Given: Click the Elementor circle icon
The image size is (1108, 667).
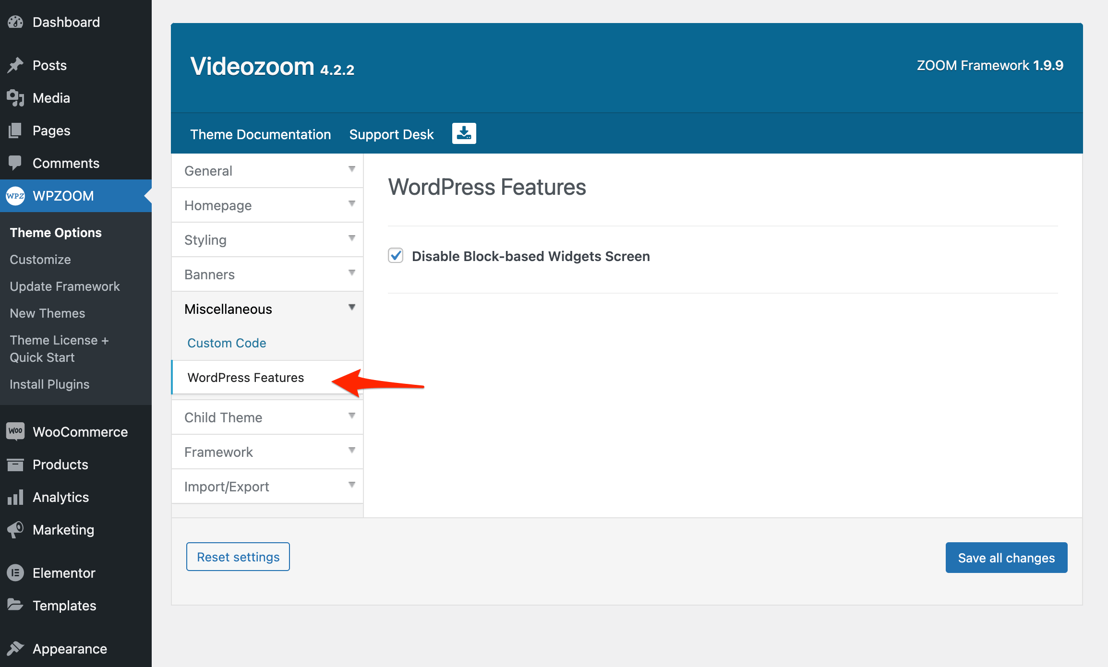Looking at the screenshot, I should pyautogui.click(x=15, y=572).
